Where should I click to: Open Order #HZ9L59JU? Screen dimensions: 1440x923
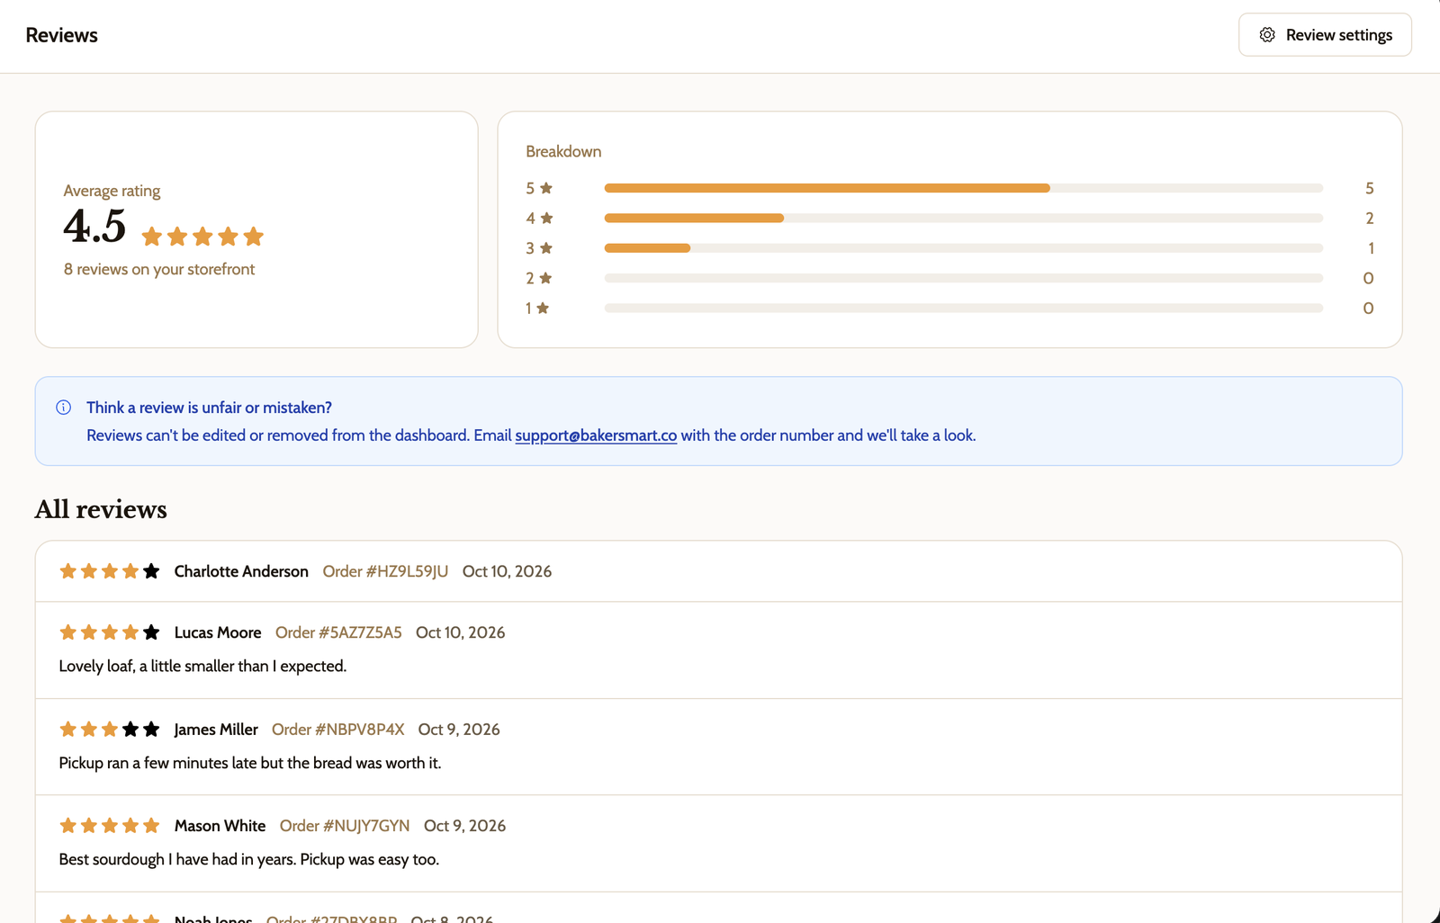click(385, 571)
